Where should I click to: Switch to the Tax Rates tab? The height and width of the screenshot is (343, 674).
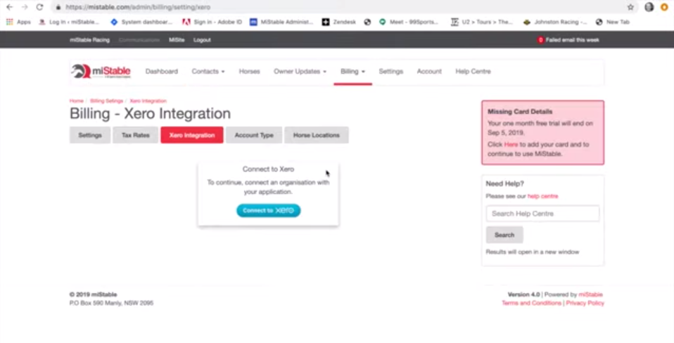coord(135,135)
